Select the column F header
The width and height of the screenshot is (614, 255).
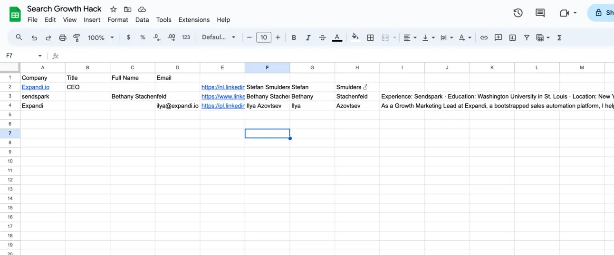click(267, 68)
